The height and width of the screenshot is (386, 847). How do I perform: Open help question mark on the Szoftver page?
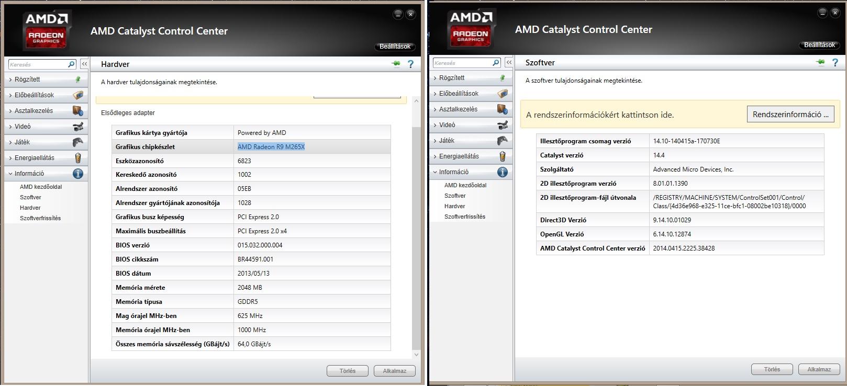click(835, 62)
